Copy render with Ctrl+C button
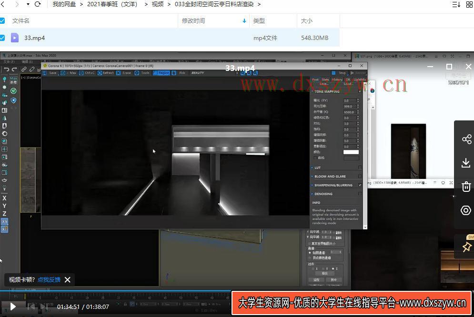 [x=87, y=73]
